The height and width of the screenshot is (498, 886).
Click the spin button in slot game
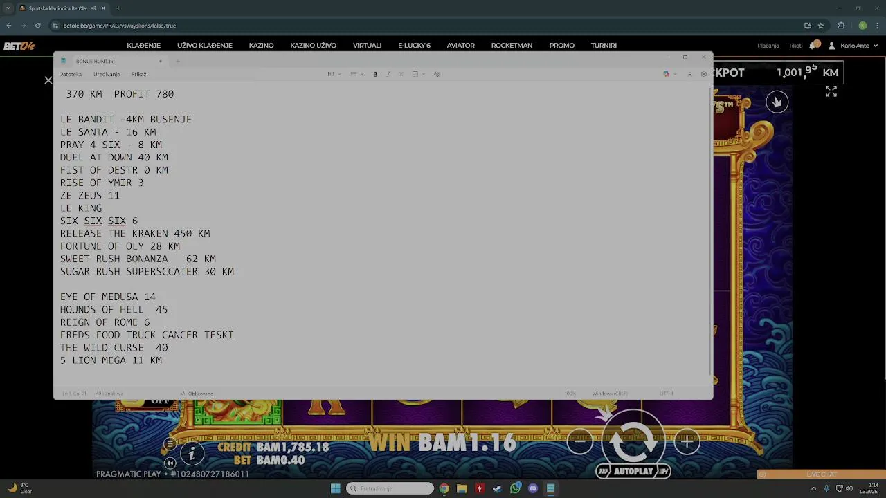[633, 441]
